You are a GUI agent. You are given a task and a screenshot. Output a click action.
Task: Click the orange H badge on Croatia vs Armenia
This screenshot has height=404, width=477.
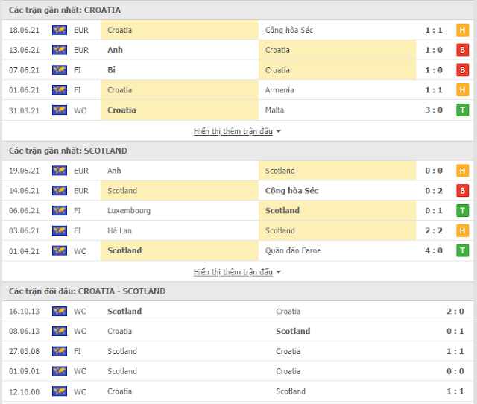point(462,90)
